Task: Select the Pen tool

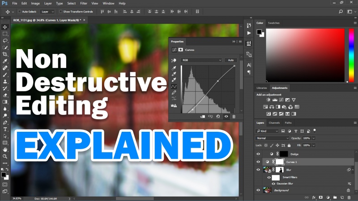Action: 5,122
